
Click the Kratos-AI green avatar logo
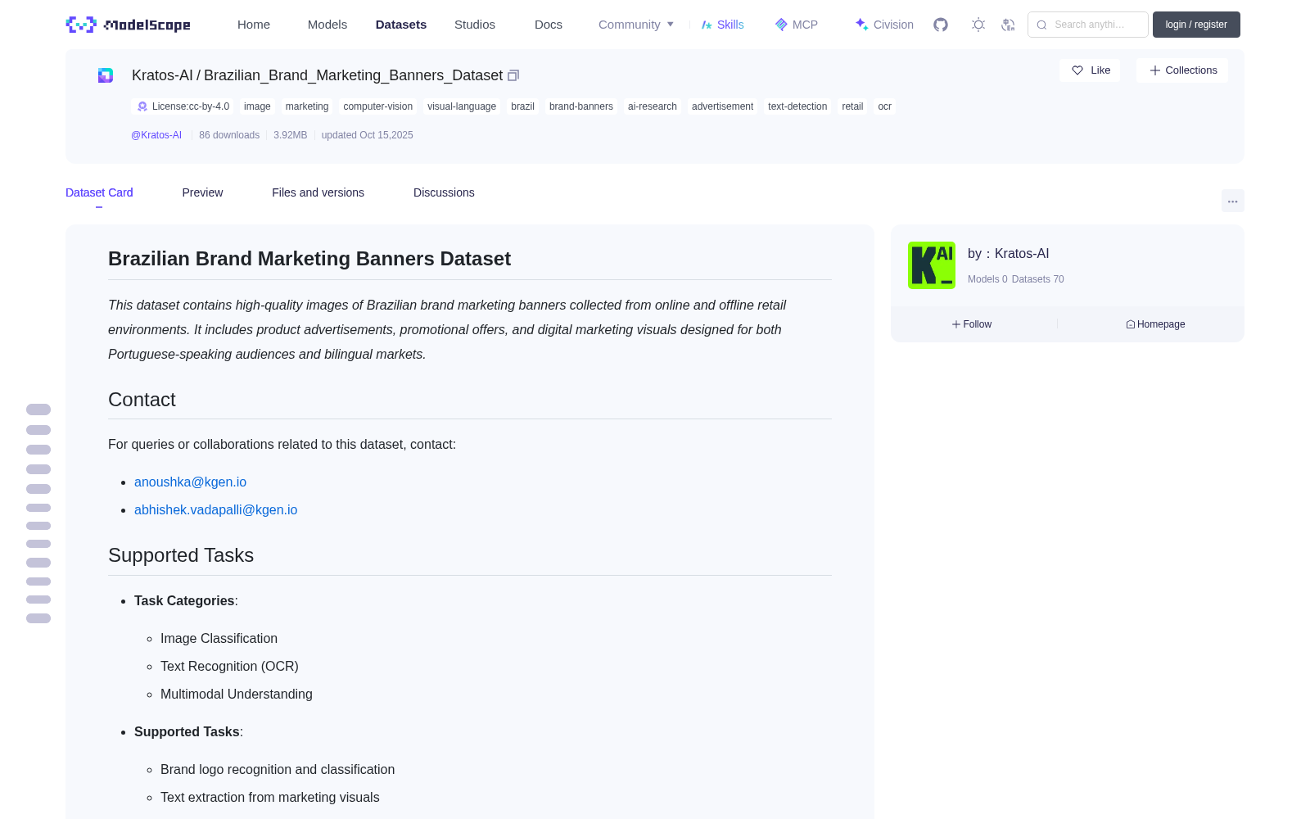932,265
